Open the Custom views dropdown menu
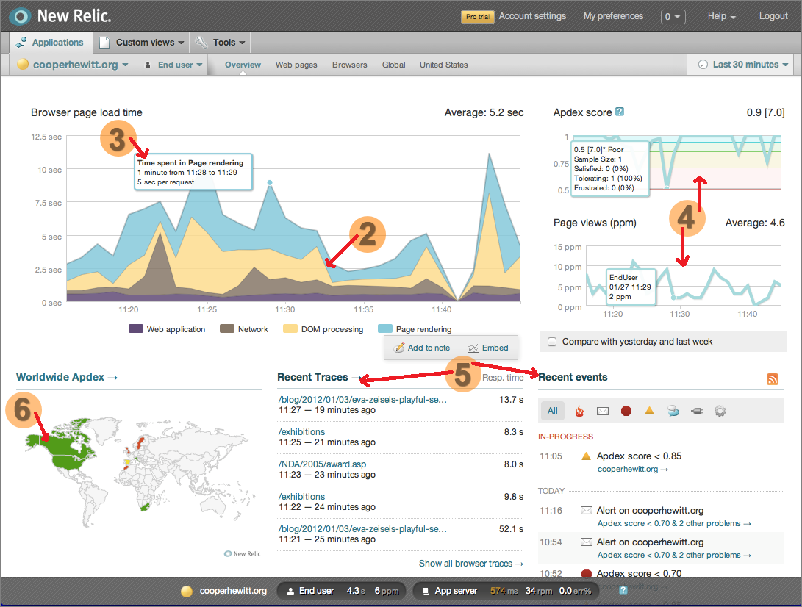The height and width of the screenshot is (607, 802). [x=143, y=43]
